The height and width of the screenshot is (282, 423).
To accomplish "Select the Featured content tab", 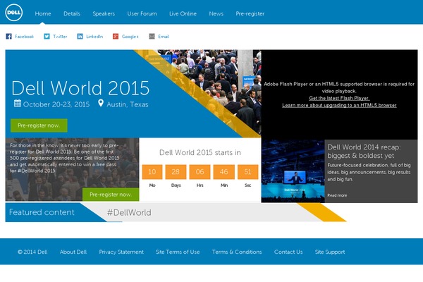I will click(x=42, y=212).
